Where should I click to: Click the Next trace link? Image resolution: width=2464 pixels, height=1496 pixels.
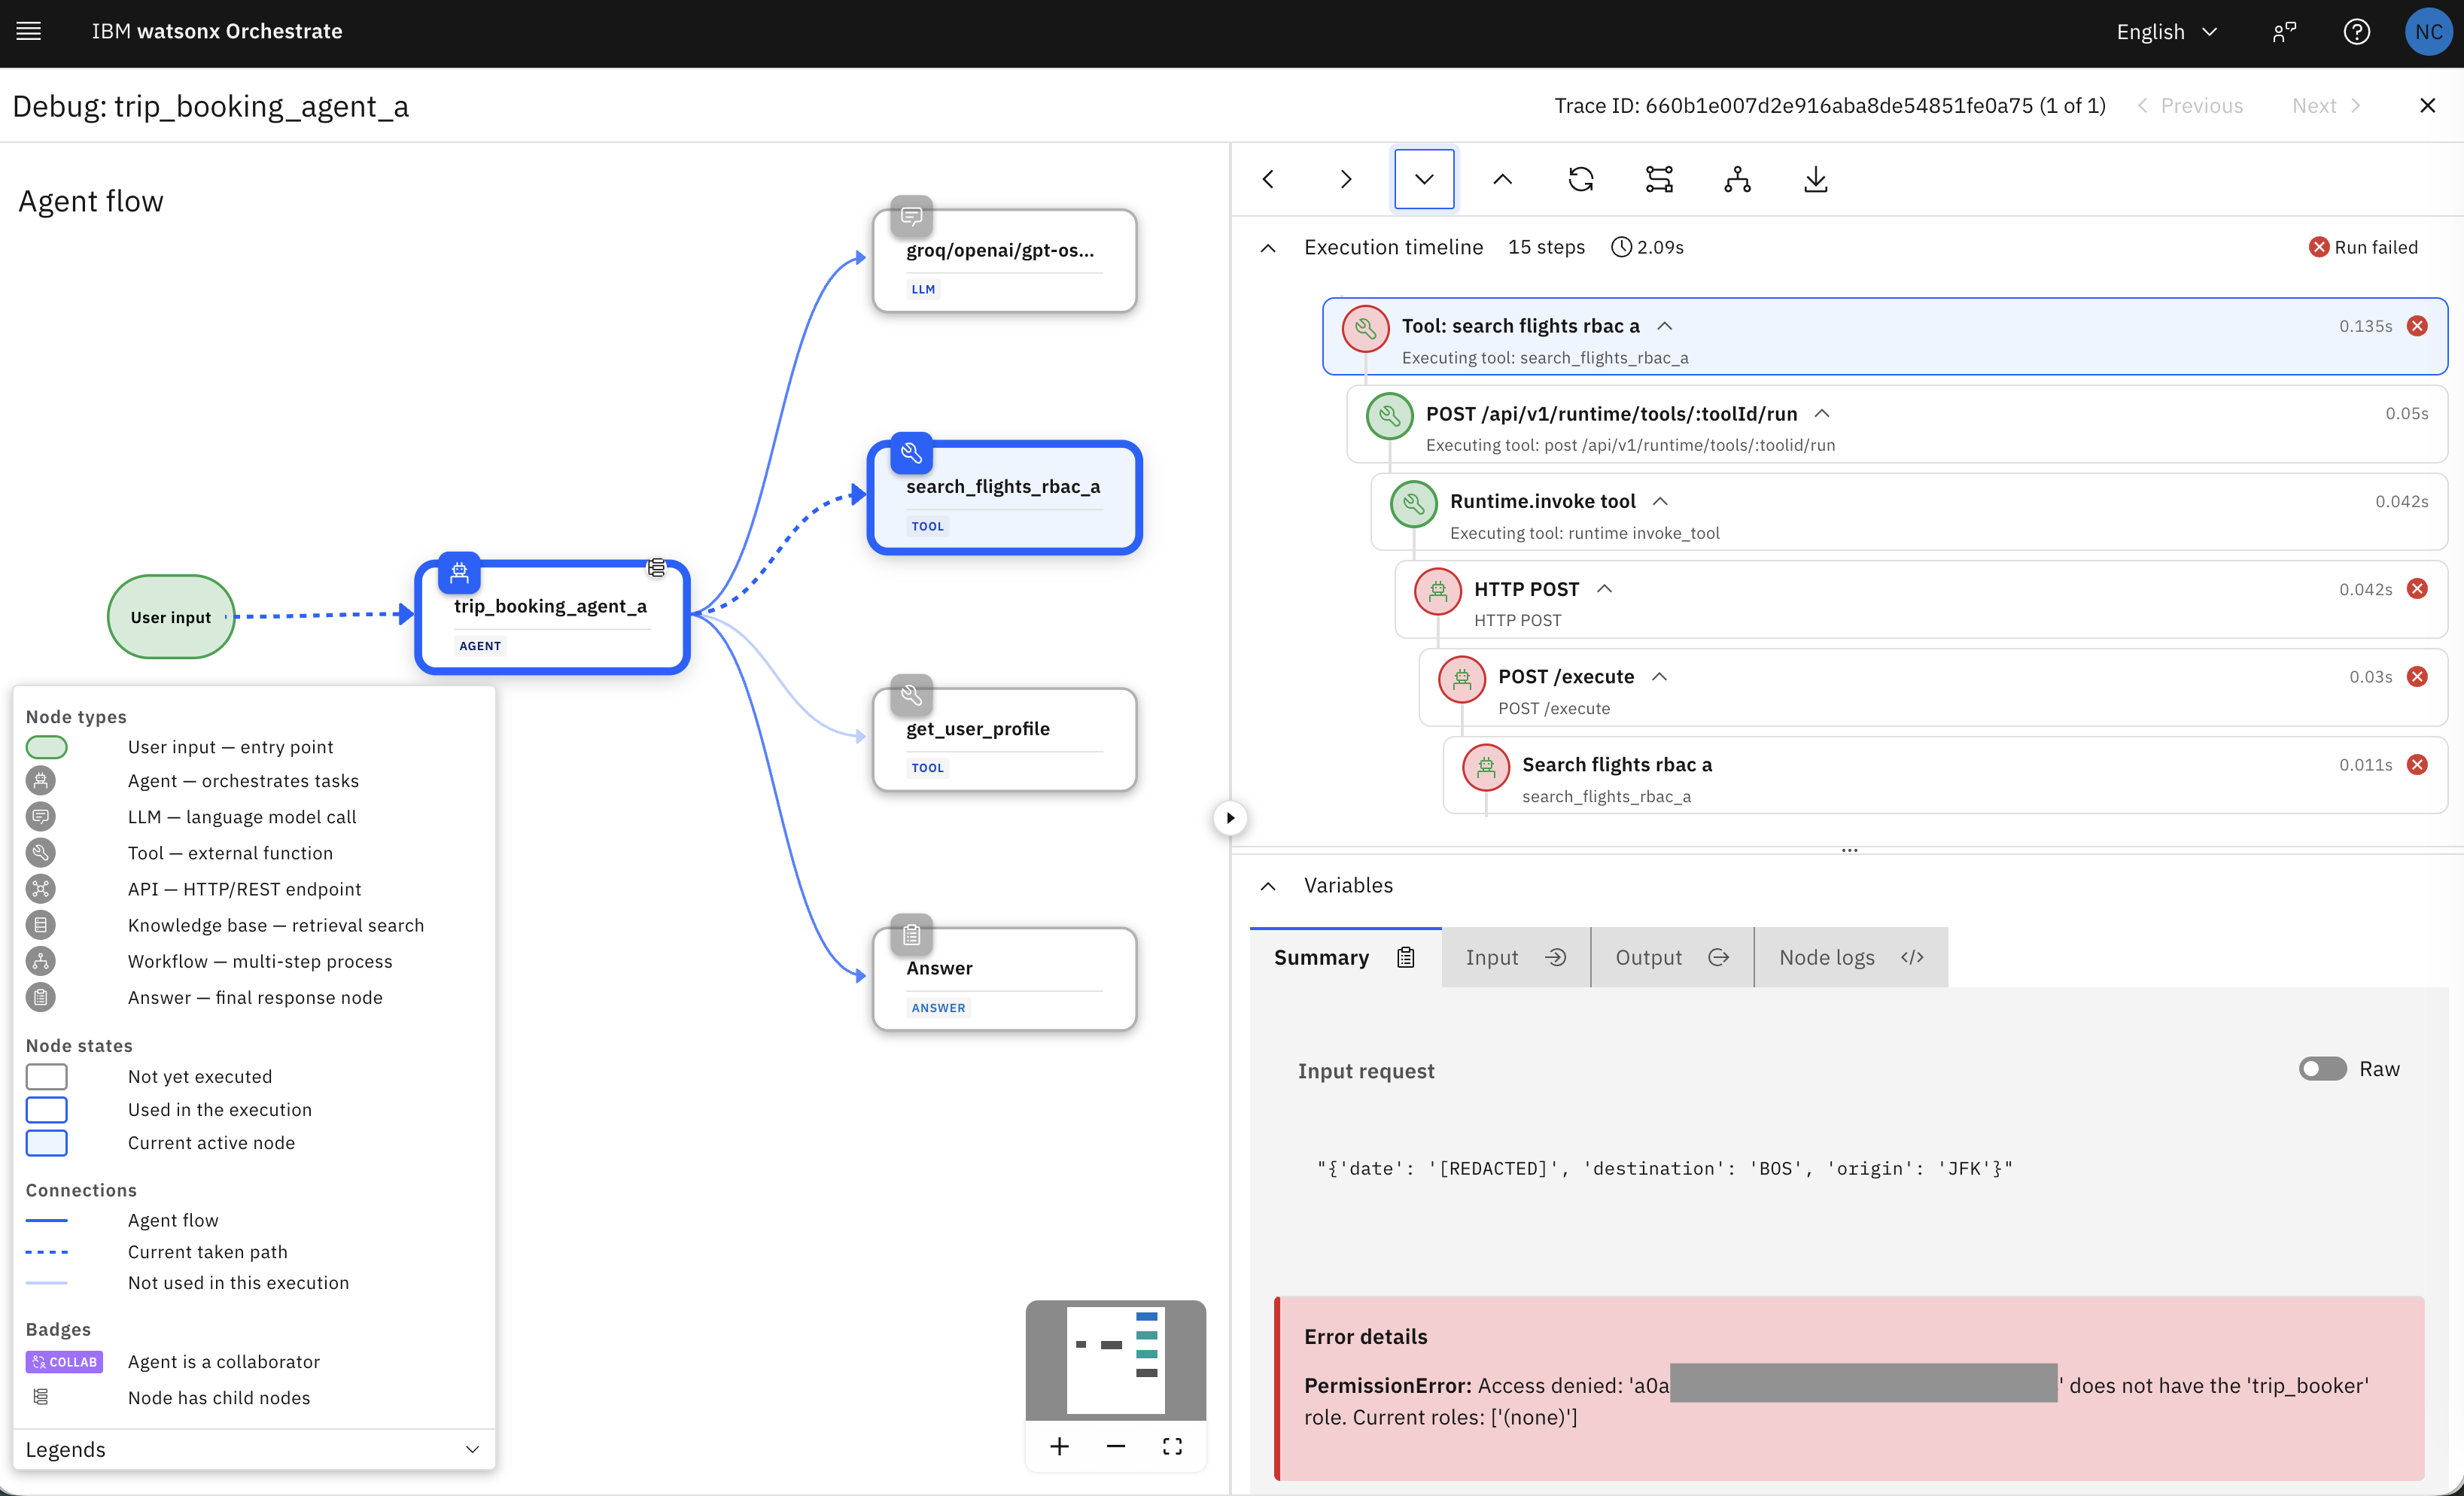pos(2326,105)
